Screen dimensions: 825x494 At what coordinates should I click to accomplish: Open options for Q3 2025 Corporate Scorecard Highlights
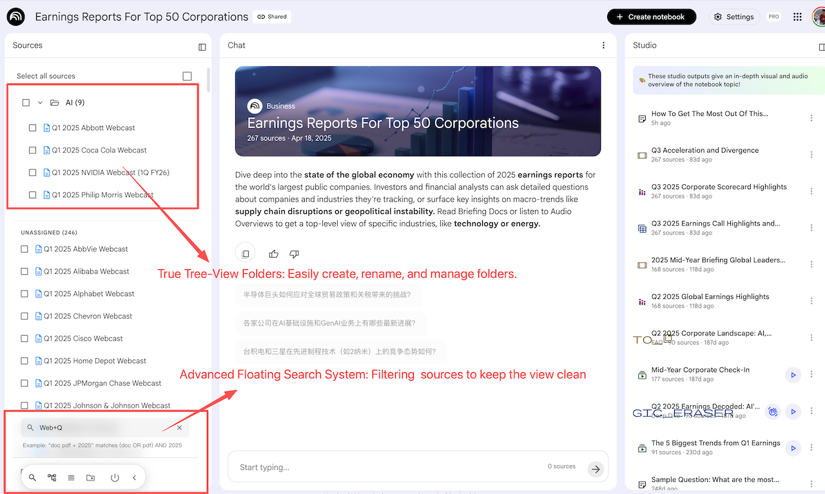coord(811,191)
